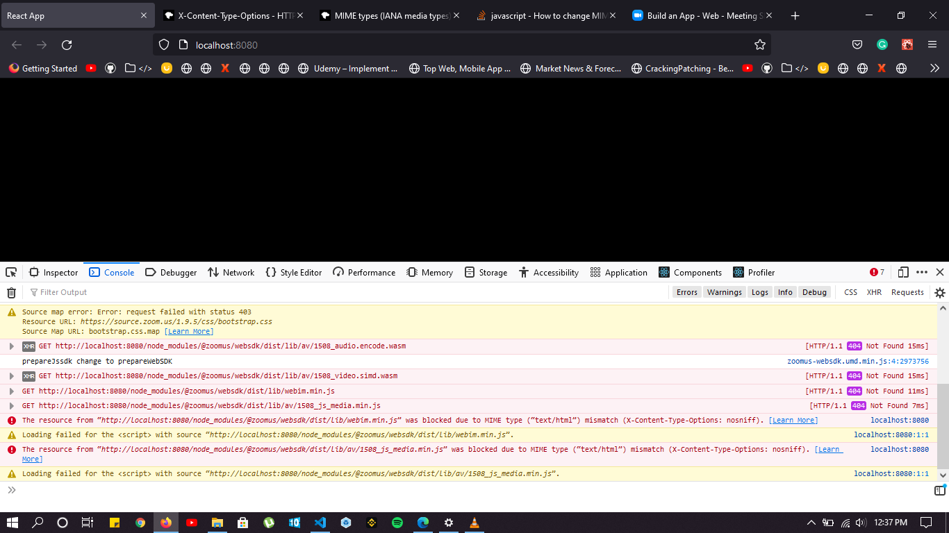Expand the GET 1508_js_media.min.js request row
This screenshot has width=949, height=533.
click(11, 405)
